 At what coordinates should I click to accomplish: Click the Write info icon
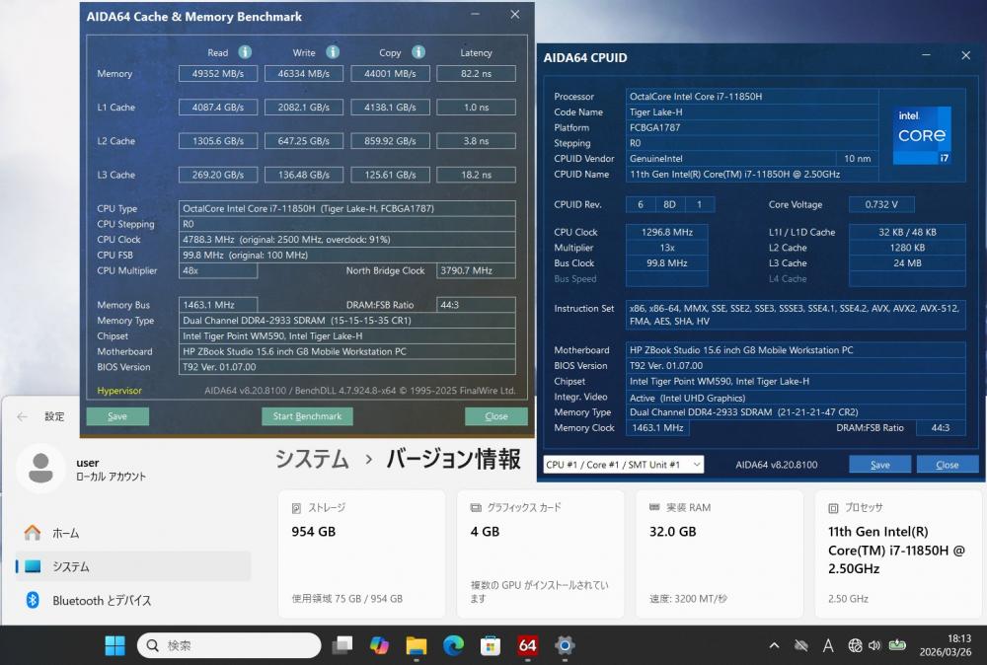click(x=333, y=52)
